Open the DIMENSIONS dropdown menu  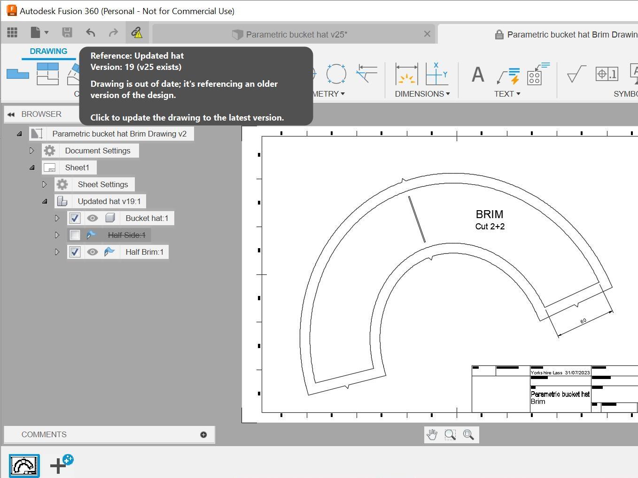point(421,93)
